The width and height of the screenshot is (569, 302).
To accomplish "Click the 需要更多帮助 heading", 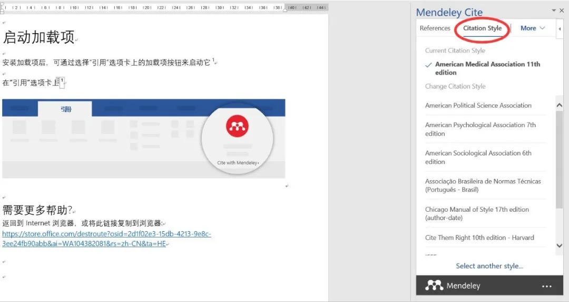I will (37, 210).
